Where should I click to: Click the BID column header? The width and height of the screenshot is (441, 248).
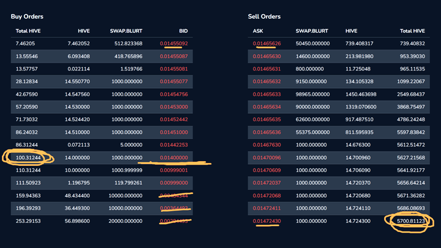[x=183, y=30]
